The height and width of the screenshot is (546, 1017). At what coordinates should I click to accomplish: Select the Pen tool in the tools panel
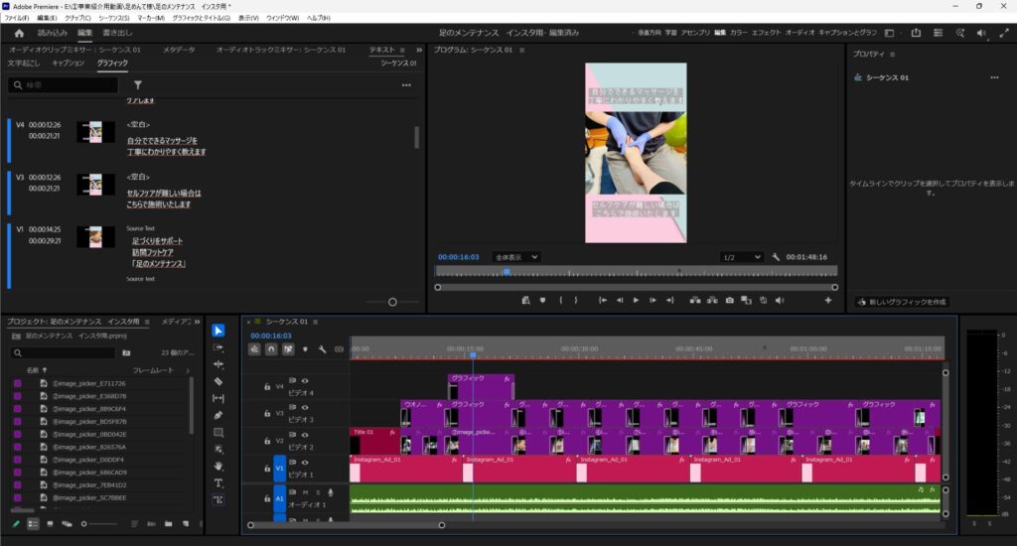click(x=218, y=415)
